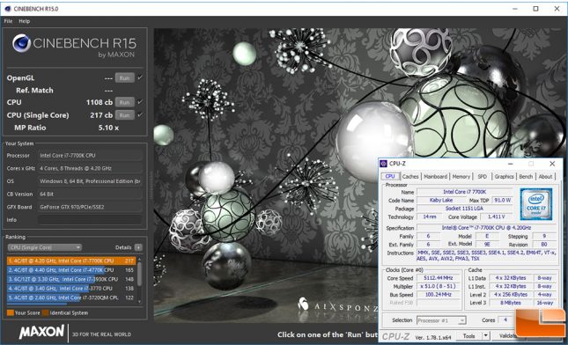
Task: Minimize the CPU-Z window
Action: [511, 164]
